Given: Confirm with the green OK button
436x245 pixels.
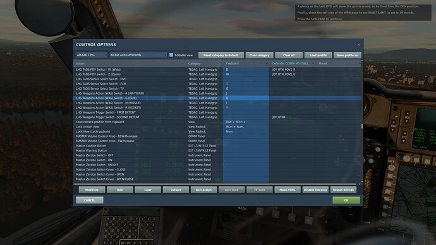Looking at the screenshot, I should 346,200.
